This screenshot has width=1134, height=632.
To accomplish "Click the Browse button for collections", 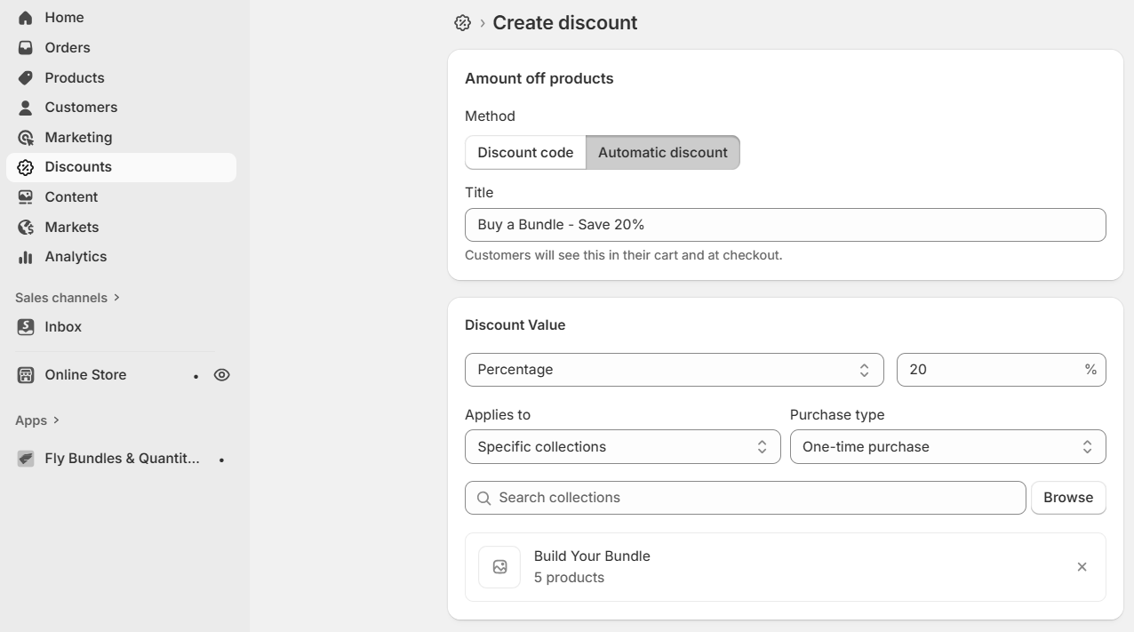I will coord(1068,497).
